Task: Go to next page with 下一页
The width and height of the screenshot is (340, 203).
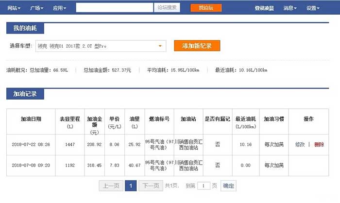Action: (150, 186)
